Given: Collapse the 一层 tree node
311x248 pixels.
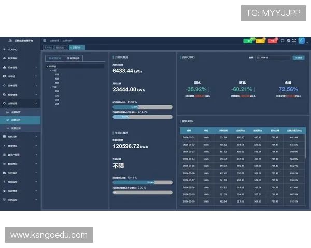Looking at the screenshot, I should click(50, 70).
